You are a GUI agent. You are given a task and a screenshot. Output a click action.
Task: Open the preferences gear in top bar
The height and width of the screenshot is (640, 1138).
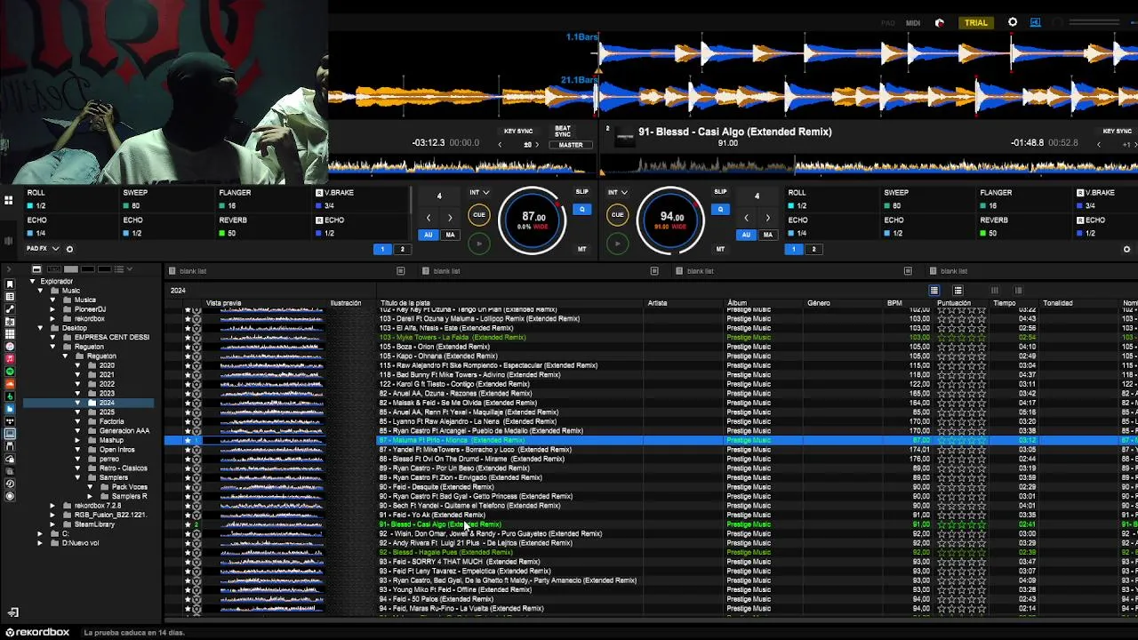(1013, 22)
